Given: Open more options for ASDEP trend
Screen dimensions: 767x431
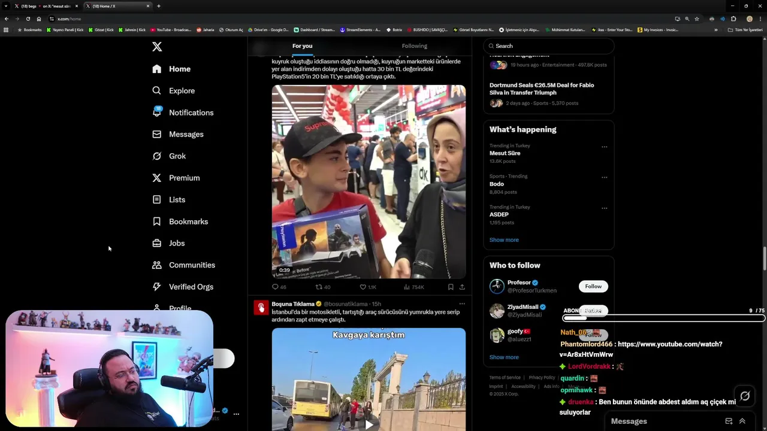Looking at the screenshot, I should point(604,208).
